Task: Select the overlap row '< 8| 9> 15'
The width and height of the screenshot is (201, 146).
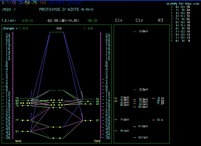Action: [x=180, y=28]
